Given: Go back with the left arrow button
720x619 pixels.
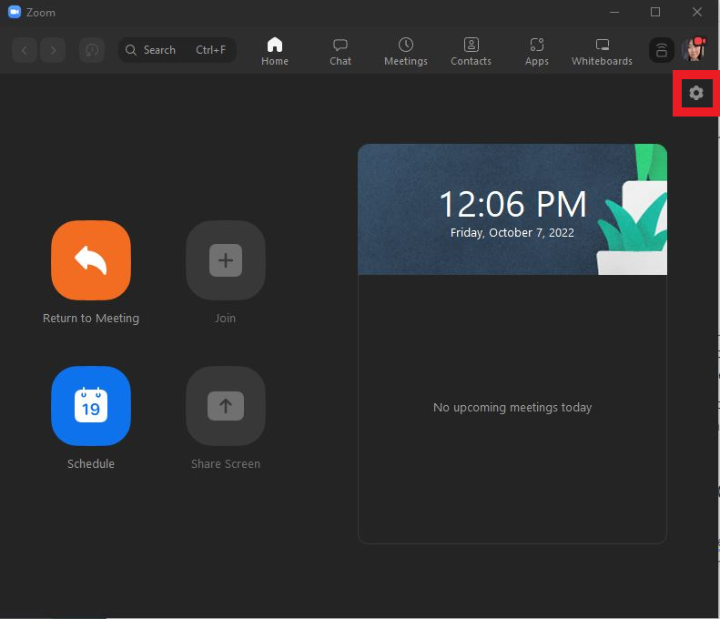Looking at the screenshot, I should tap(25, 50).
